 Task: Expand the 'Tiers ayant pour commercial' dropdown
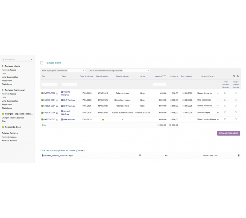click(76, 71)
